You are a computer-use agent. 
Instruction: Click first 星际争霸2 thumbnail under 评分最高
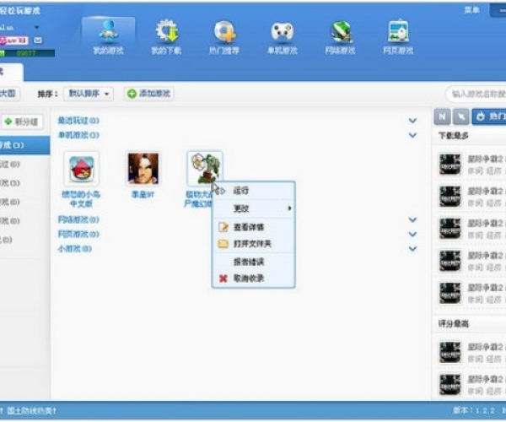click(449, 352)
